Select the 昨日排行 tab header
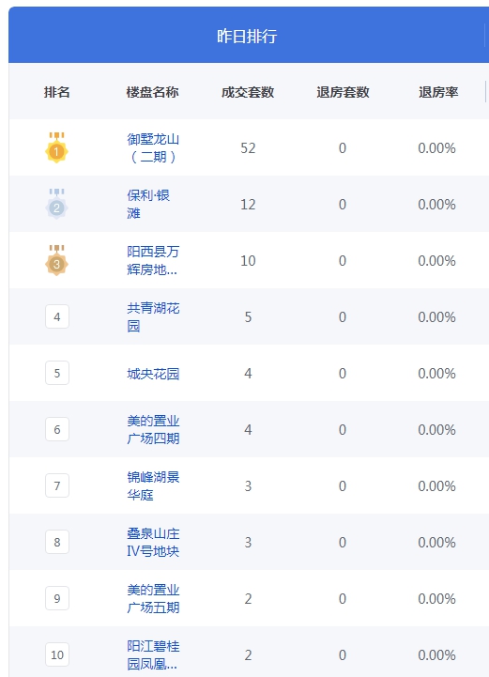This screenshot has width=489, height=677. coord(247,36)
